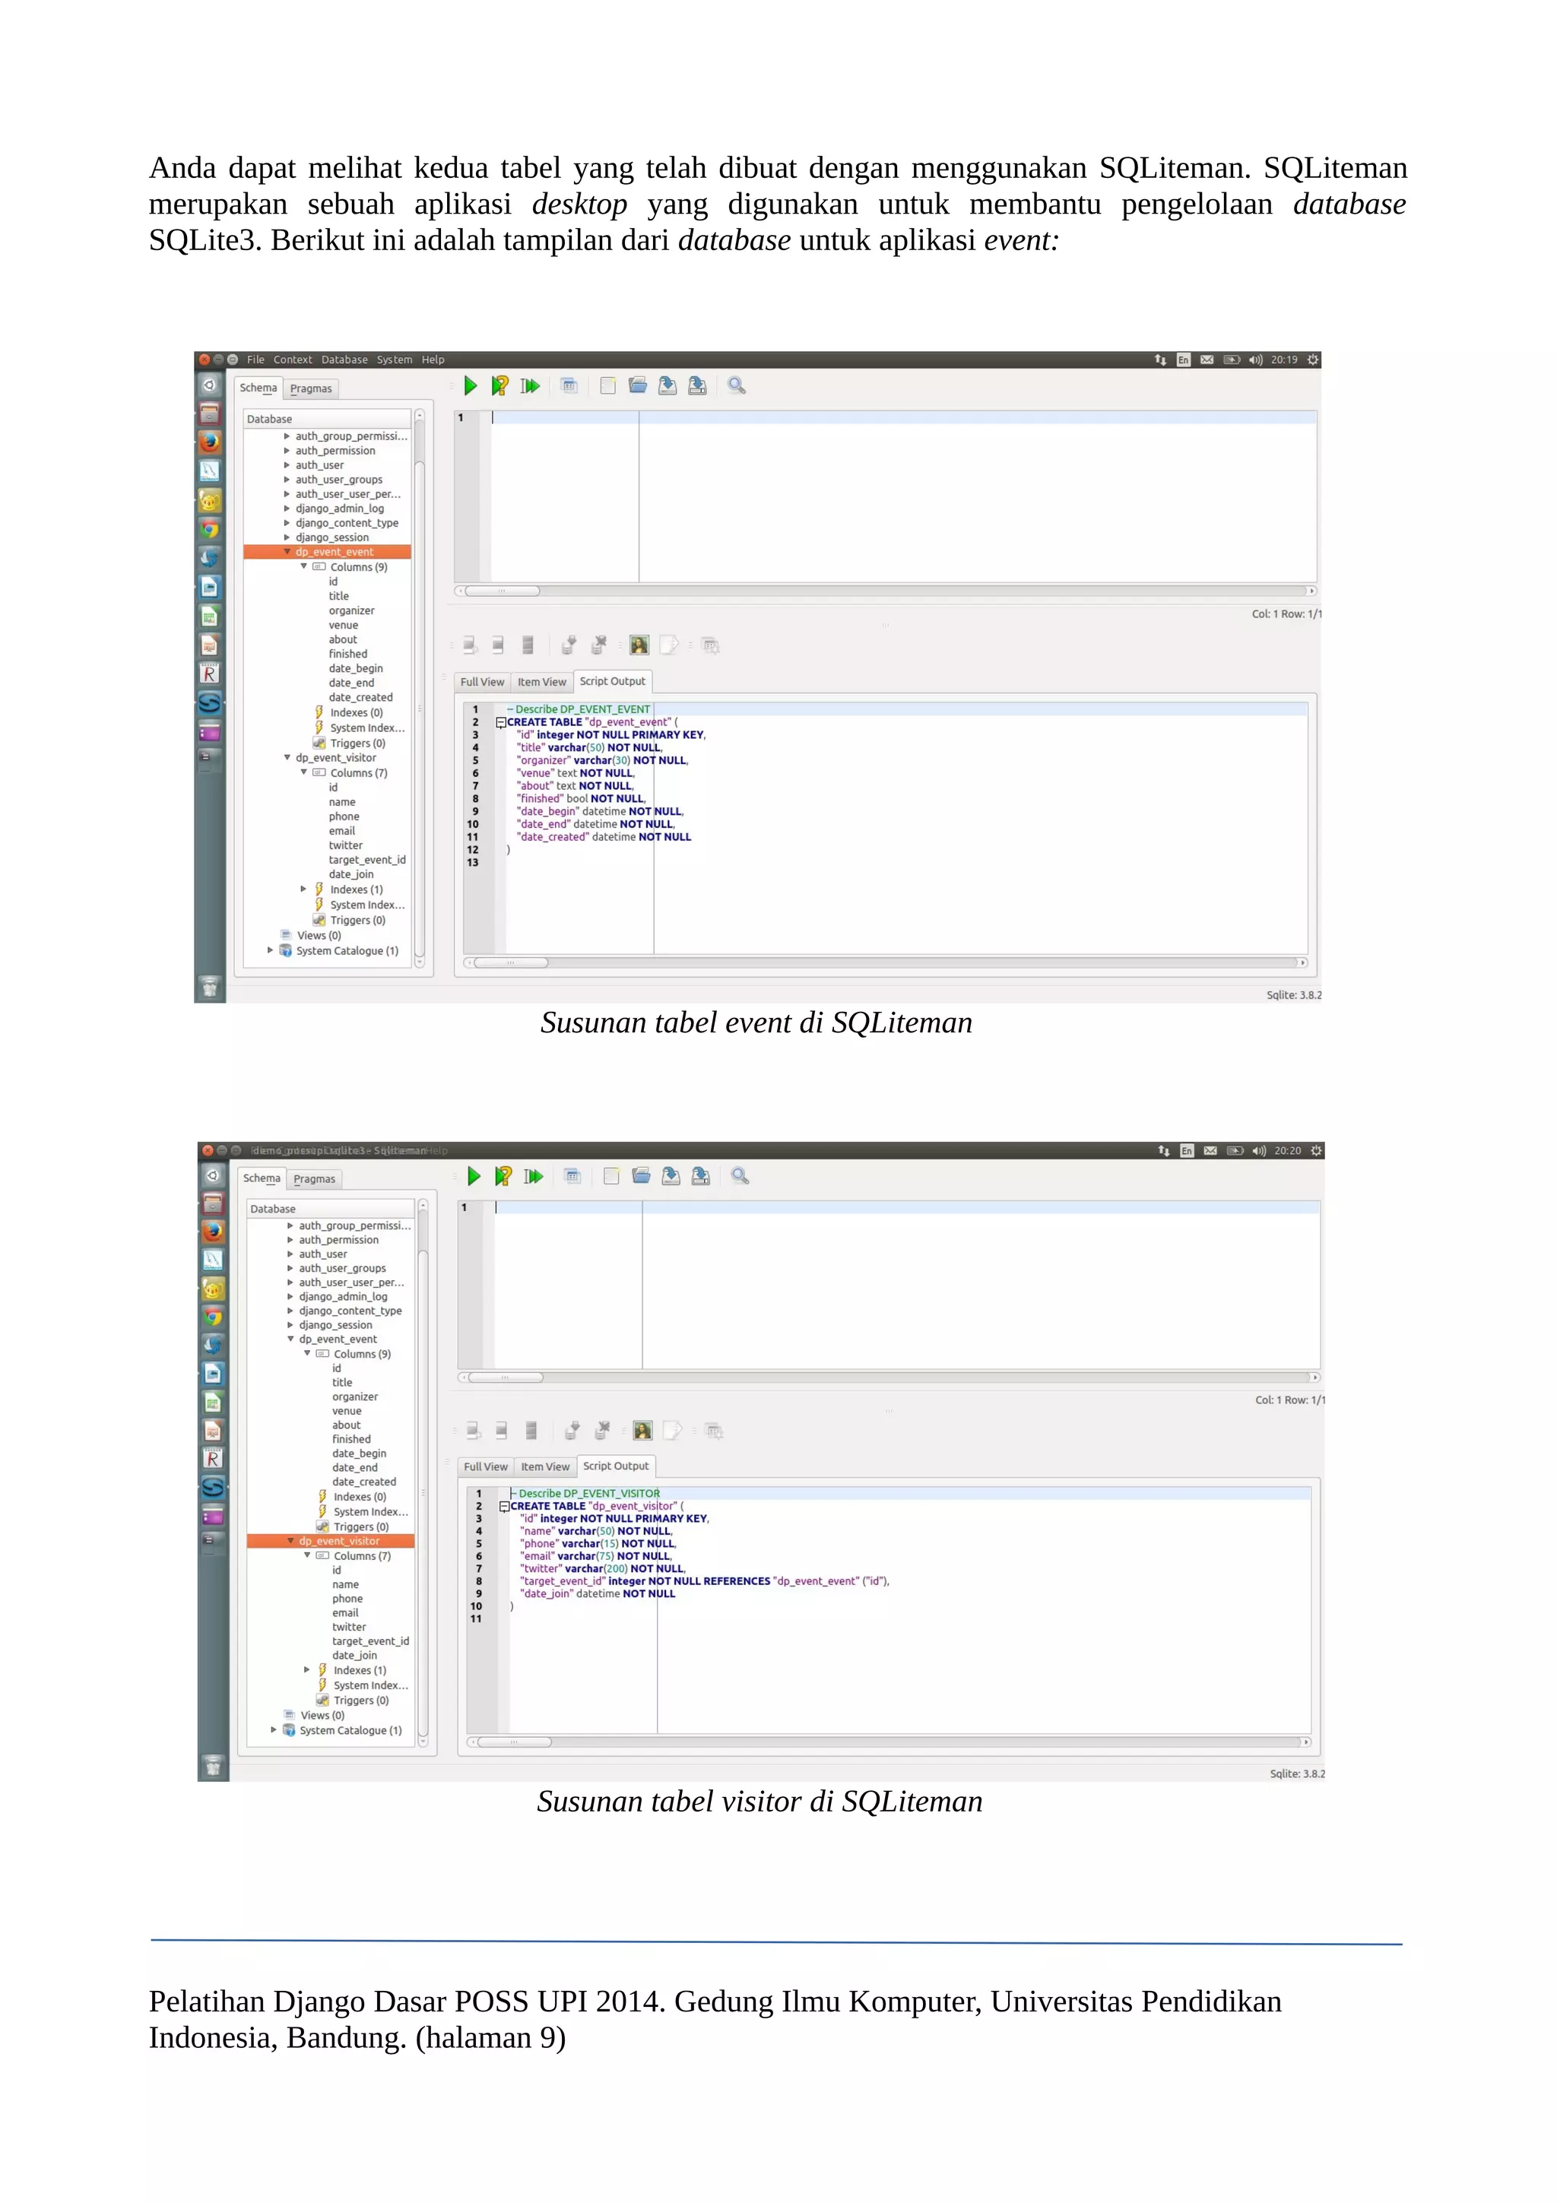Select Triggers (0) under dp_event_event, event-table screenshot
Image resolution: width=1557 pixels, height=2203 pixels.
(x=358, y=743)
